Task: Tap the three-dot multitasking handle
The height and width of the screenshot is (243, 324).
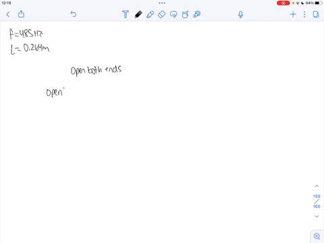Action: [x=162, y=3]
